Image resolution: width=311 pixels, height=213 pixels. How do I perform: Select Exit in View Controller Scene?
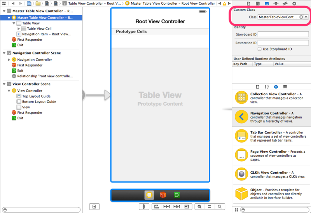[20, 118]
